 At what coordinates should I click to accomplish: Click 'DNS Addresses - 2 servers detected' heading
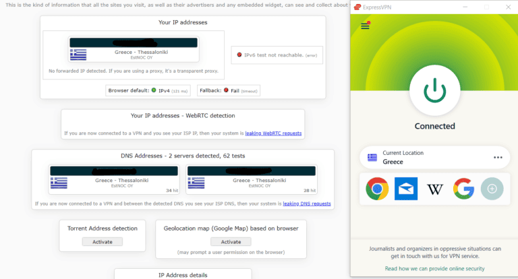(183, 156)
